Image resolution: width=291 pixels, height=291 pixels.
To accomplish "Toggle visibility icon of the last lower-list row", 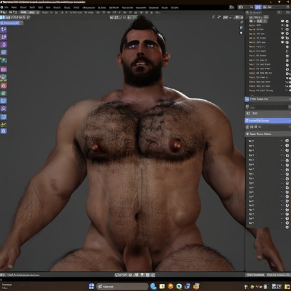I will point(287,227).
